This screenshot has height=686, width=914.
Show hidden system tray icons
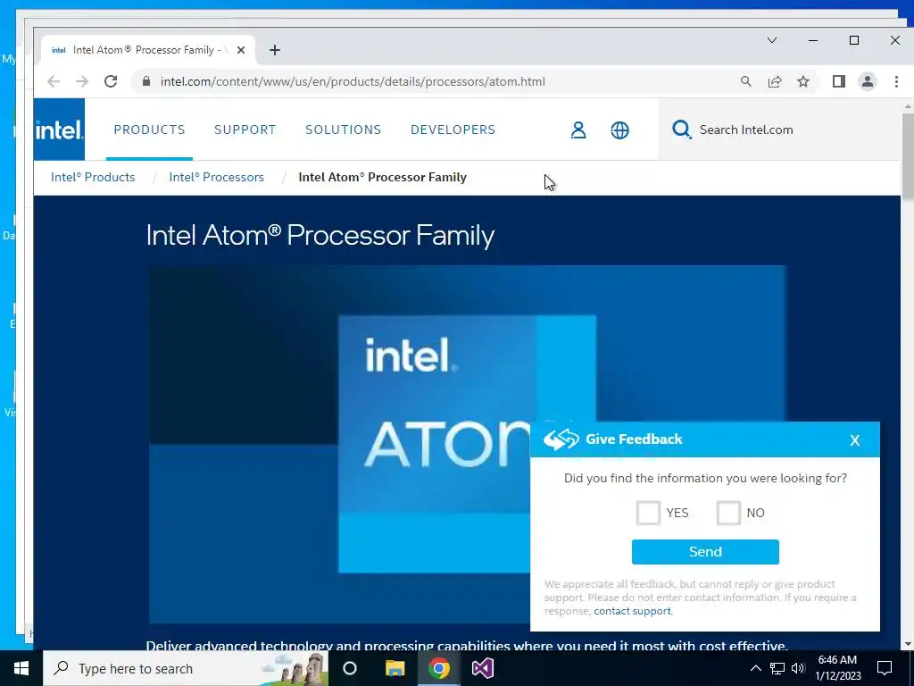point(755,668)
